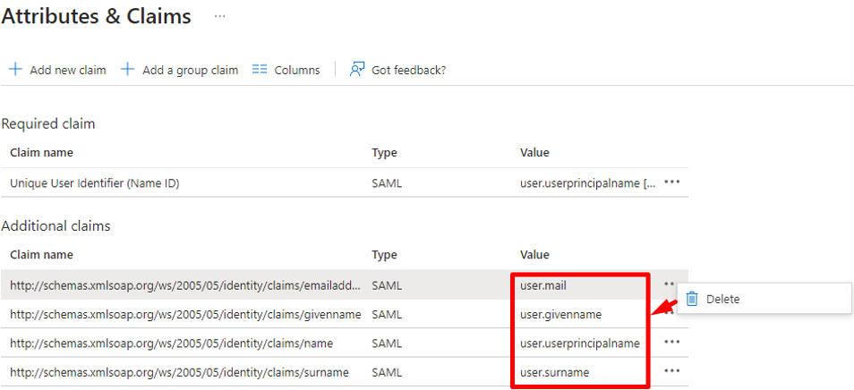Click the Type header under Additional claims
Image resolution: width=854 pixels, height=390 pixels.
pyautogui.click(x=384, y=254)
